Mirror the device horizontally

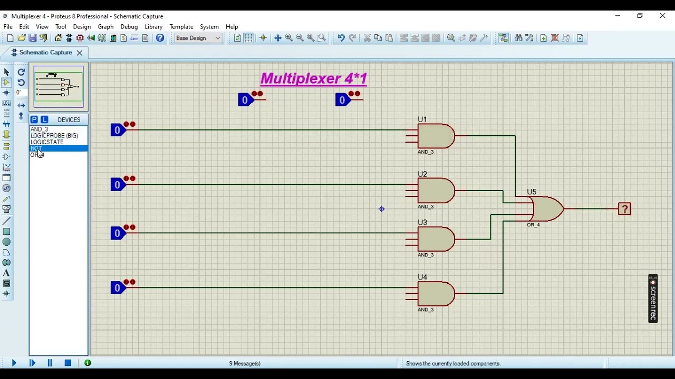tap(21, 105)
